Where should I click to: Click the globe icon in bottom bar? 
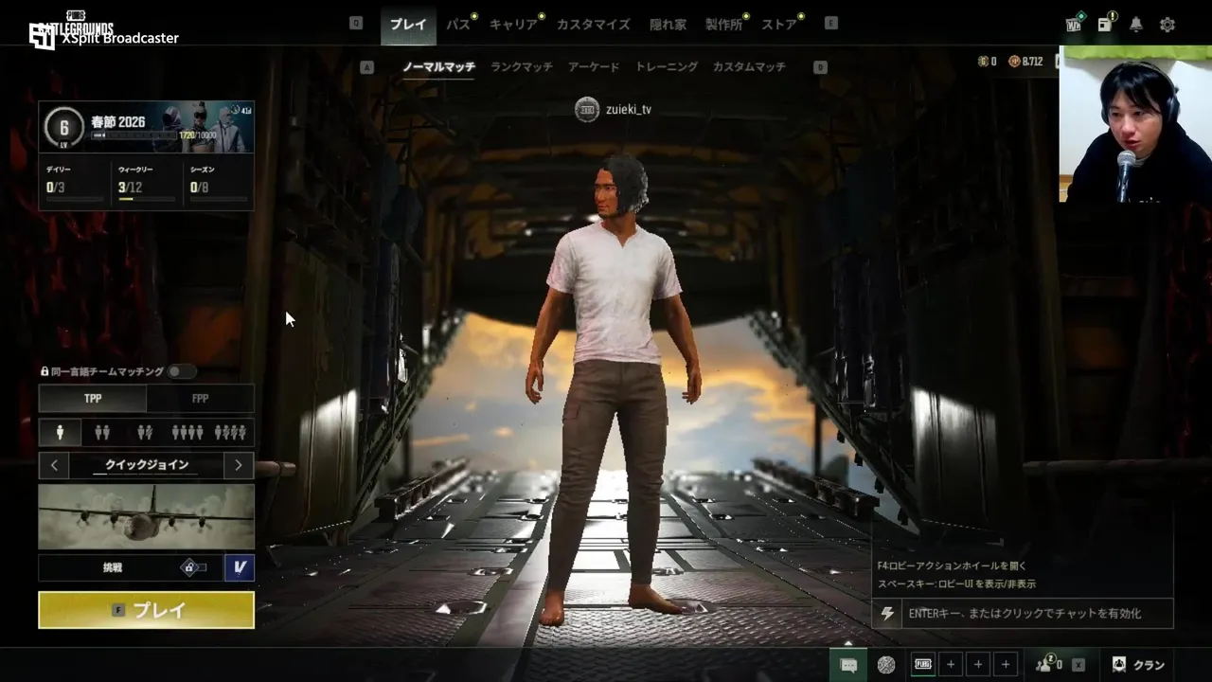click(x=886, y=665)
